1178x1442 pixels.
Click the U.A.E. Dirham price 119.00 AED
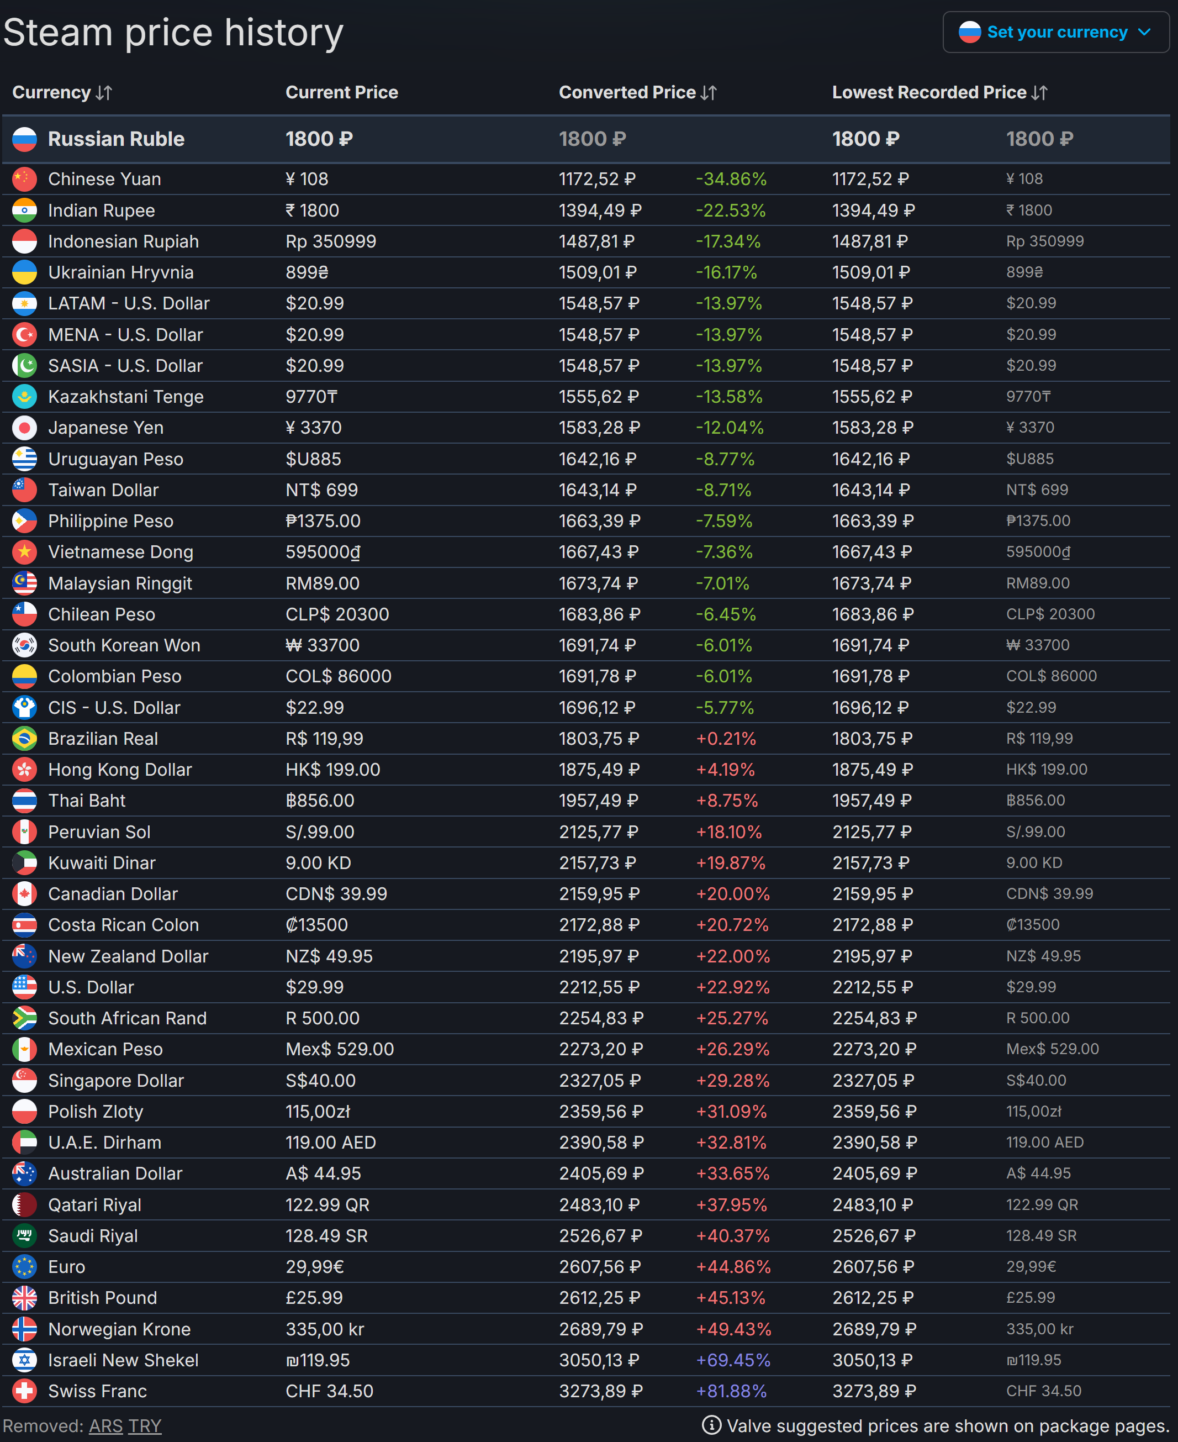[330, 1143]
